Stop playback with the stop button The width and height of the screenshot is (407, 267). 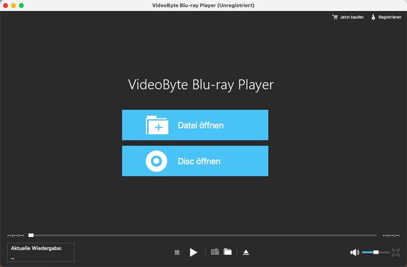[177, 252]
